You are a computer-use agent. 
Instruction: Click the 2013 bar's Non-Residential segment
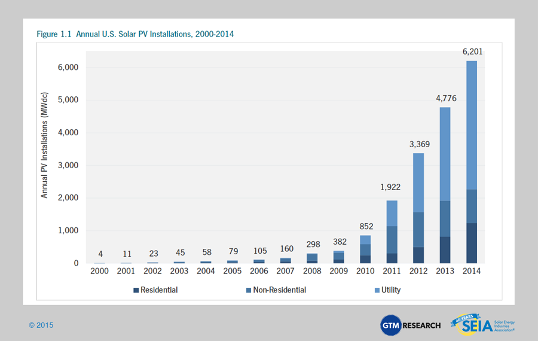[444, 218]
